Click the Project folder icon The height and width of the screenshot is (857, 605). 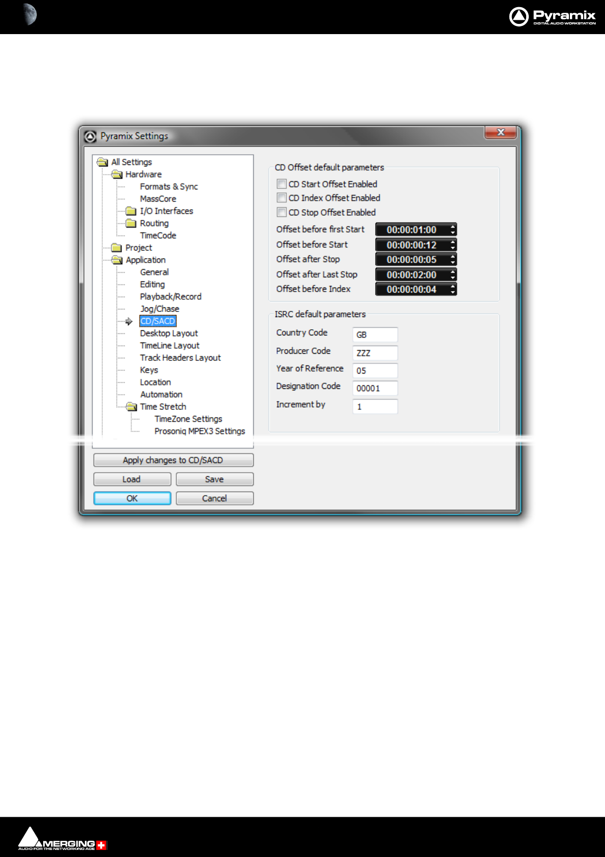tap(117, 247)
